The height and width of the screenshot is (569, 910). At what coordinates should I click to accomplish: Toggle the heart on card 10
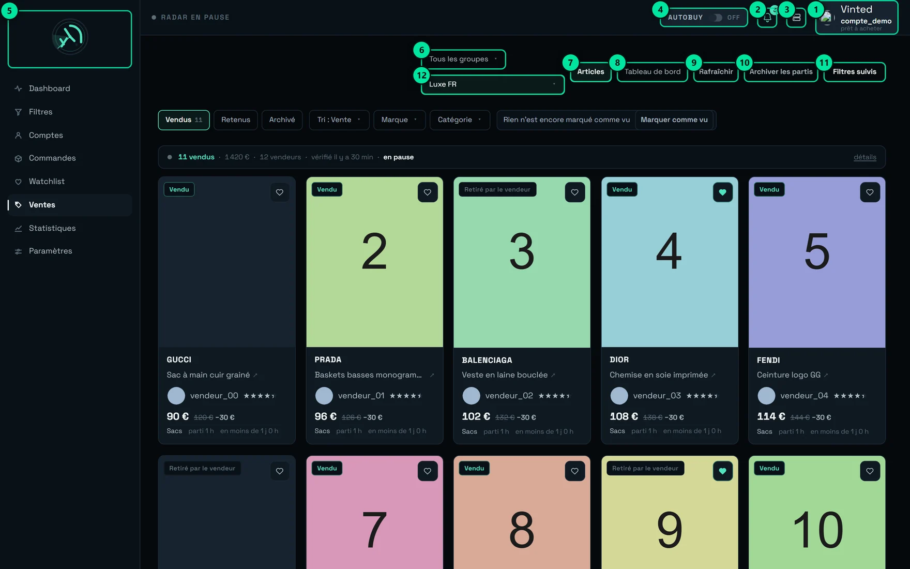tap(870, 471)
